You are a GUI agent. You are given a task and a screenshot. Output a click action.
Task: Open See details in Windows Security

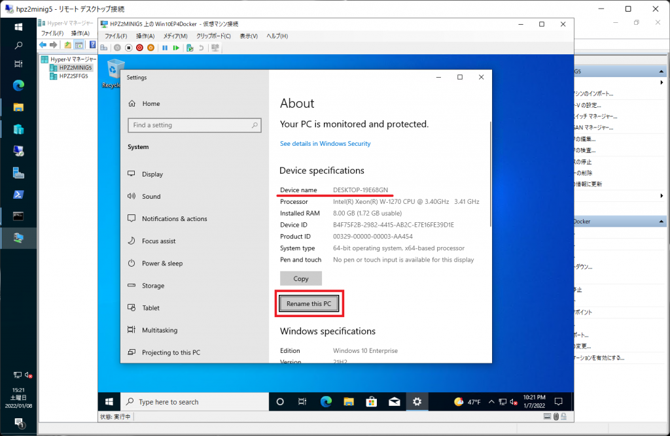coord(325,144)
